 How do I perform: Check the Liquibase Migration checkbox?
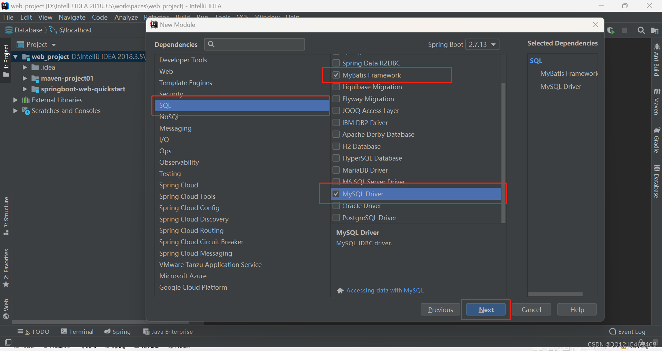pyautogui.click(x=336, y=87)
